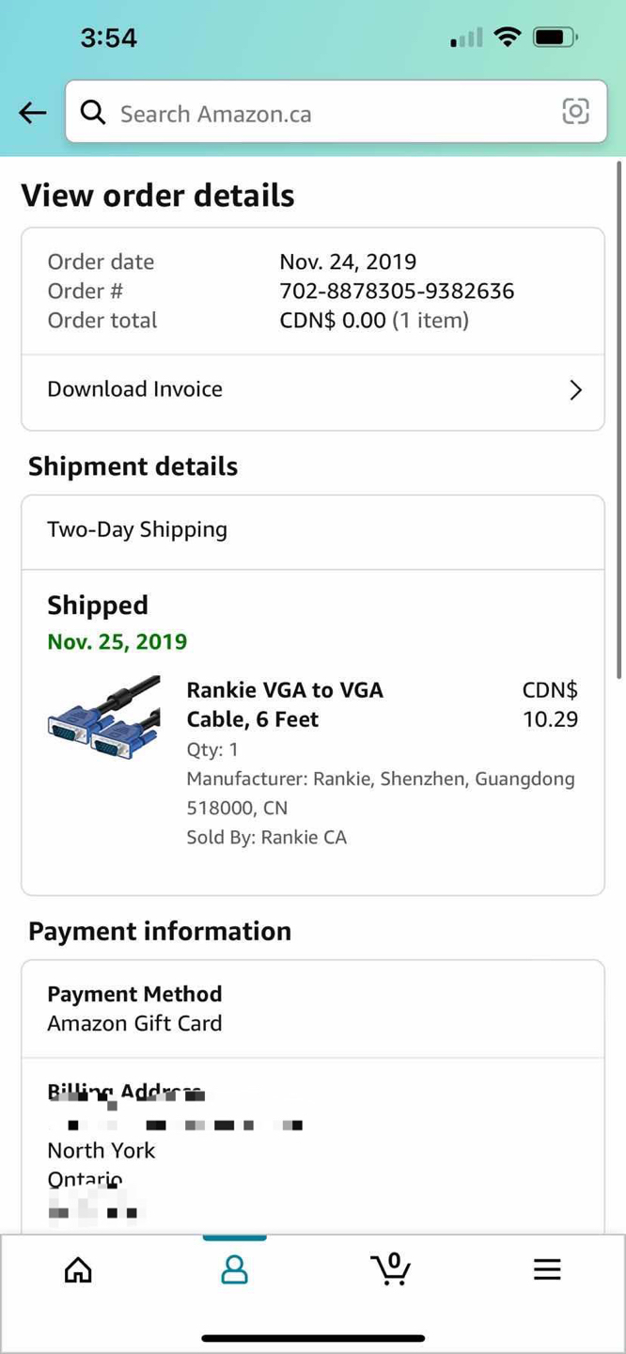The height and width of the screenshot is (1354, 626).
Task: Expand Download Invoice using the chevron
Action: pyautogui.click(x=575, y=389)
